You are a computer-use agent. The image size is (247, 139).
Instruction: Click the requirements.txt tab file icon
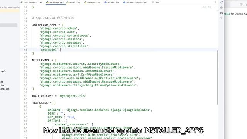pos(22,2)
